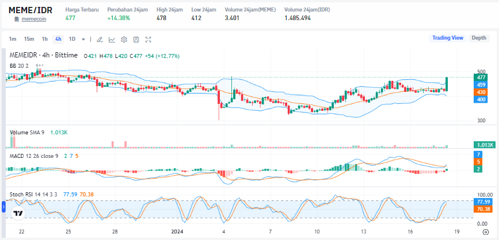The width and height of the screenshot is (499, 240).
Task: Click the 13 date label on time axis
Action: [363, 231]
